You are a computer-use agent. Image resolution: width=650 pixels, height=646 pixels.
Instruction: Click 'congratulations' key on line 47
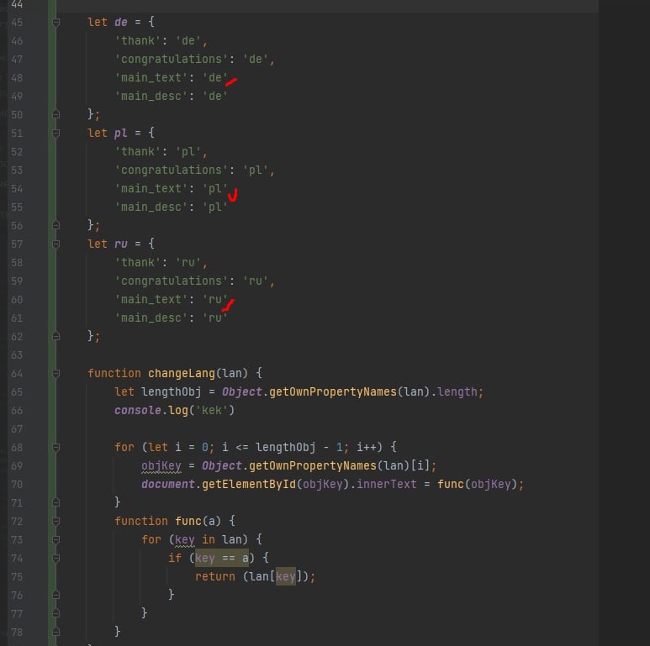click(x=172, y=59)
